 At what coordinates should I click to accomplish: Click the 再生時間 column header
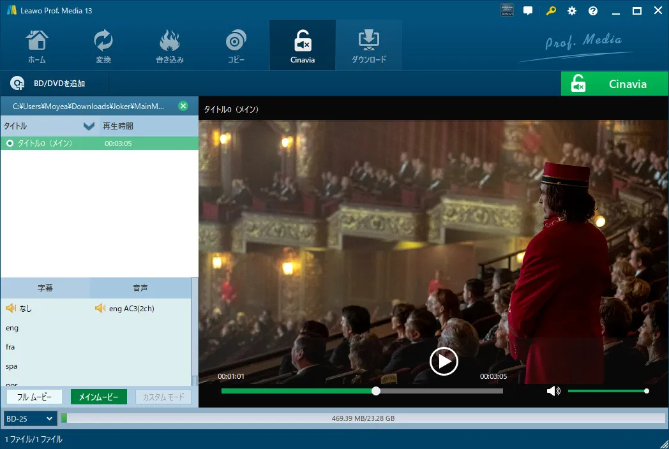pos(117,126)
